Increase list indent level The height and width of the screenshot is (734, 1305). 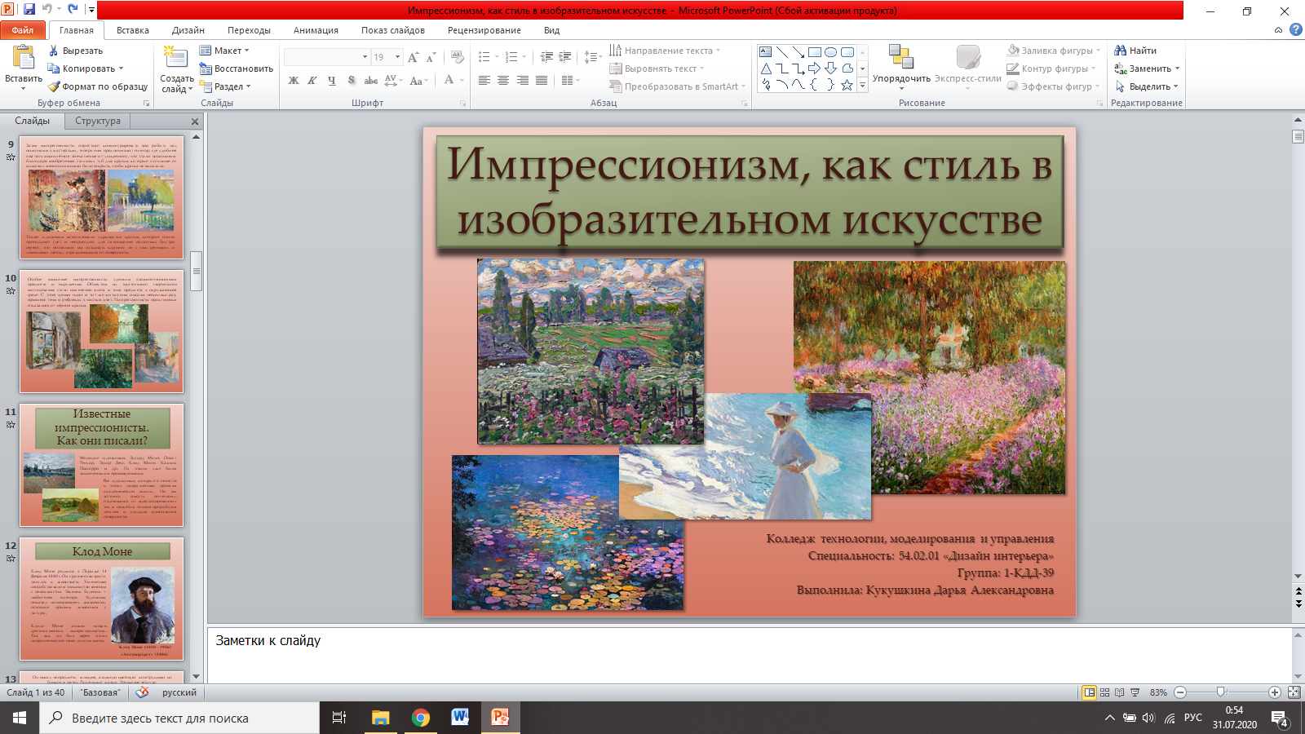(565, 57)
